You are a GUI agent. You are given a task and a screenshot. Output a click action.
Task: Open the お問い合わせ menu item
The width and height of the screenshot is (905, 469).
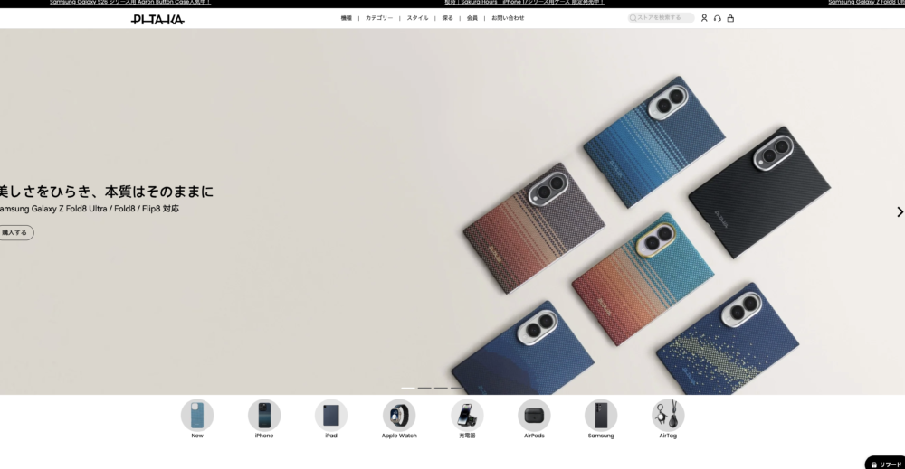coord(508,18)
